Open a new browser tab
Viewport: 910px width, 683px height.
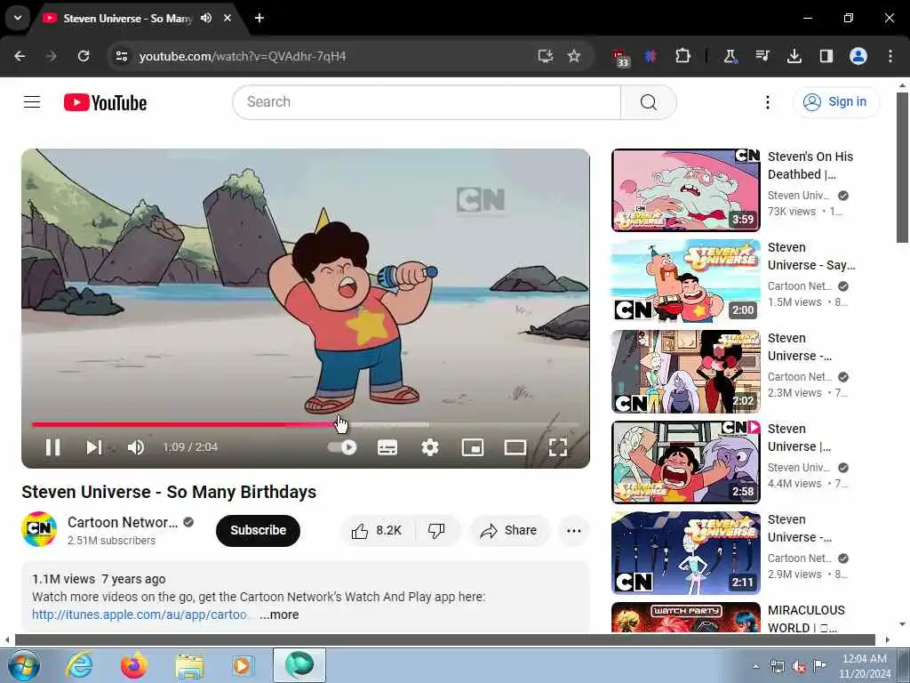(259, 18)
